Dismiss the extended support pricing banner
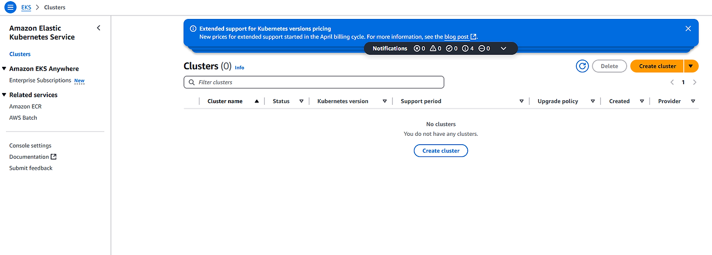712x255 pixels. click(x=688, y=28)
